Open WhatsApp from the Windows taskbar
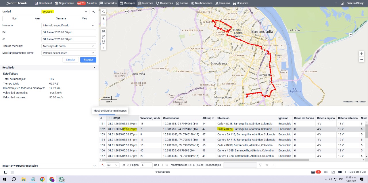The height and width of the screenshot is (183, 368). pyautogui.click(x=61, y=179)
